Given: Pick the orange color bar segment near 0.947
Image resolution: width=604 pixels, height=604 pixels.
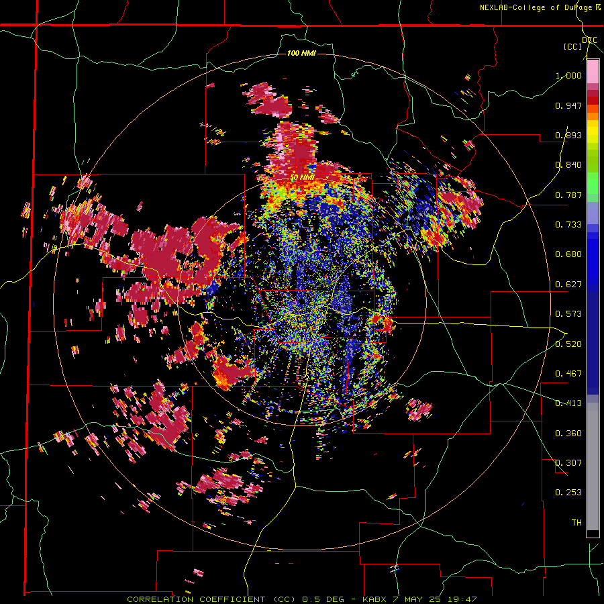Looking at the screenshot, I should (593, 108).
